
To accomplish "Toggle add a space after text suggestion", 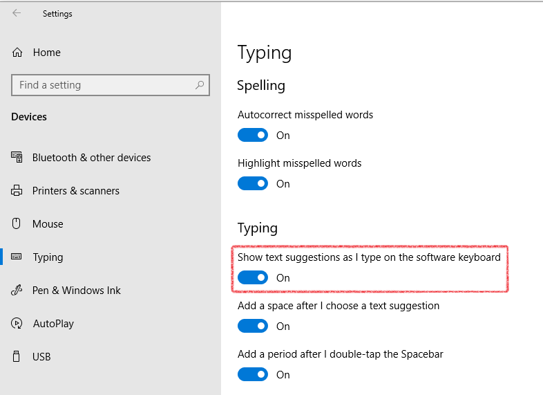I will 253,326.
